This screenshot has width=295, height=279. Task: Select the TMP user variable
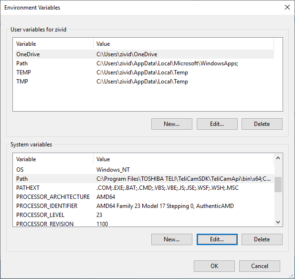click(22, 82)
